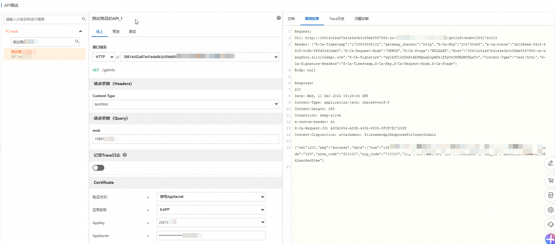Click the 'Request:' line in result
Image resolution: width=555 pixels, height=244 pixels.
pos(303,32)
